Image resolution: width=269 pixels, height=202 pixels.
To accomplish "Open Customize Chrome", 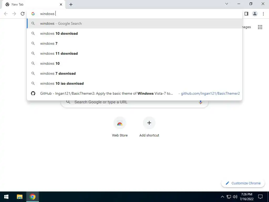I will (x=243, y=183).
